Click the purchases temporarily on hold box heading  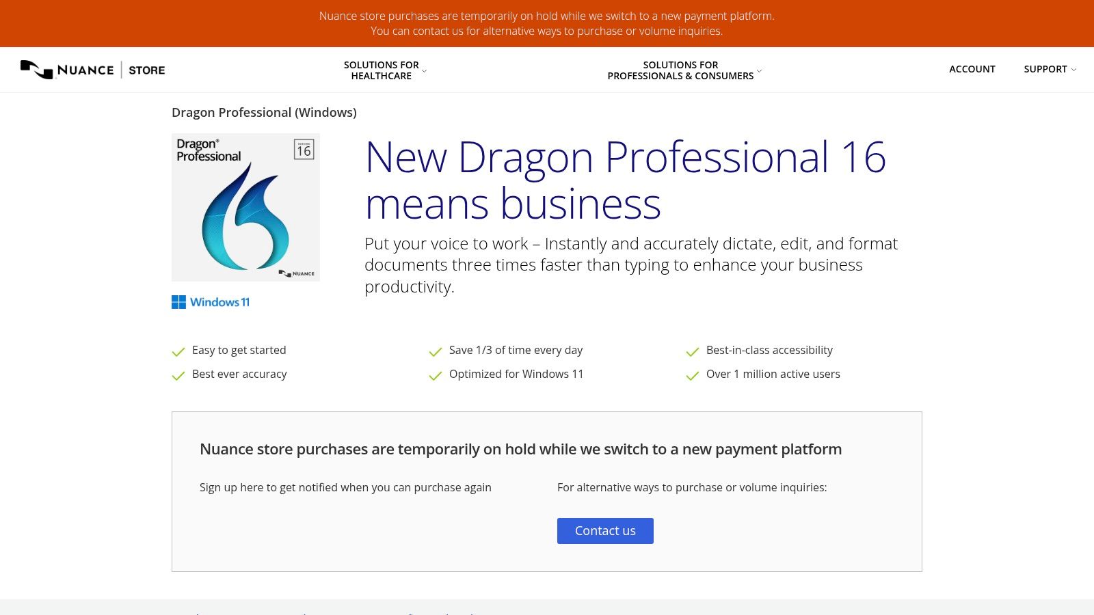click(520, 449)
